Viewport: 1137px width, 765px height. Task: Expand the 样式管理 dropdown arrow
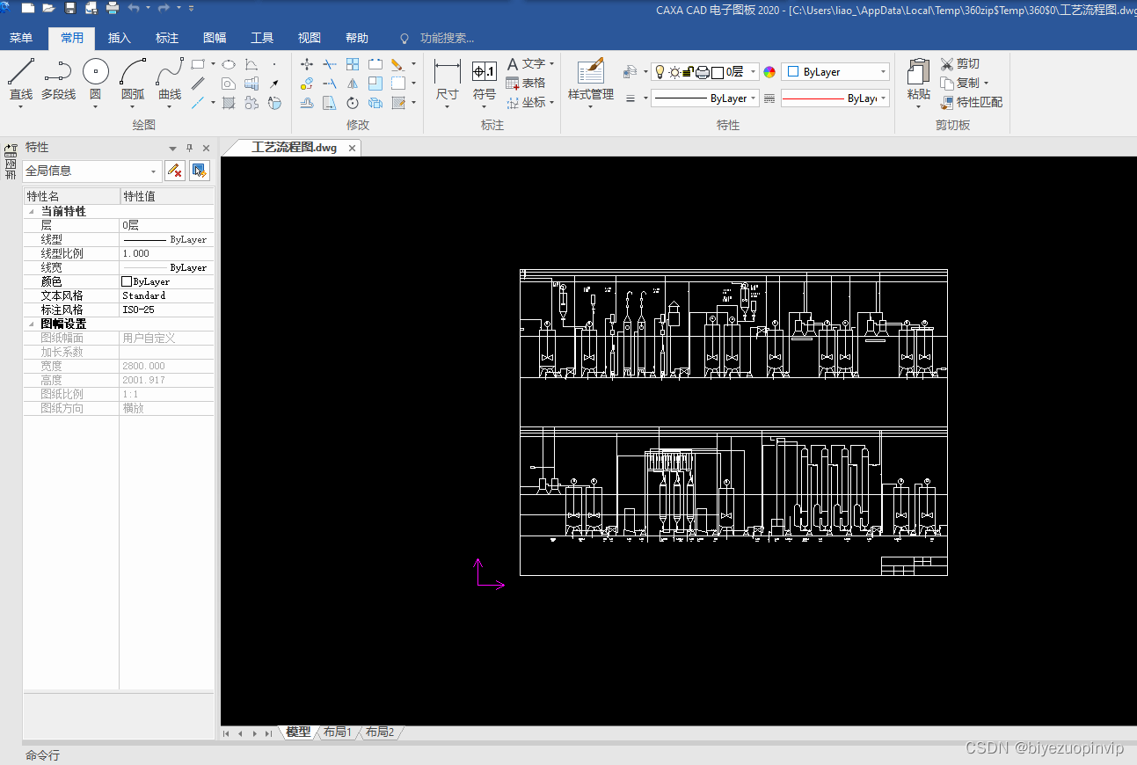coord(590,107)
